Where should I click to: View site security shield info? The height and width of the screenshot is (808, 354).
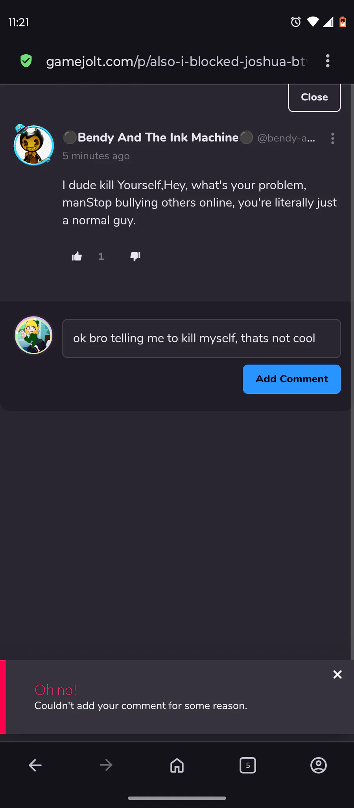point(26,61)
